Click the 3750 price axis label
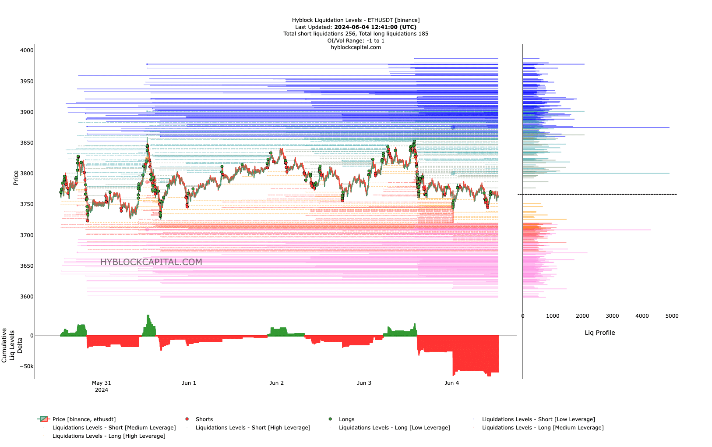712x447 pixels. point(27,204)
